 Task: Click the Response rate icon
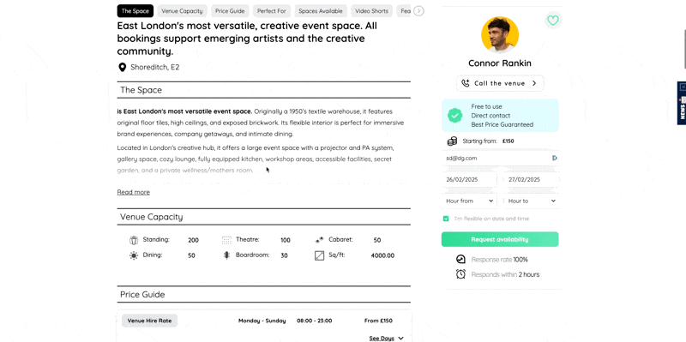tap(460, 260)
